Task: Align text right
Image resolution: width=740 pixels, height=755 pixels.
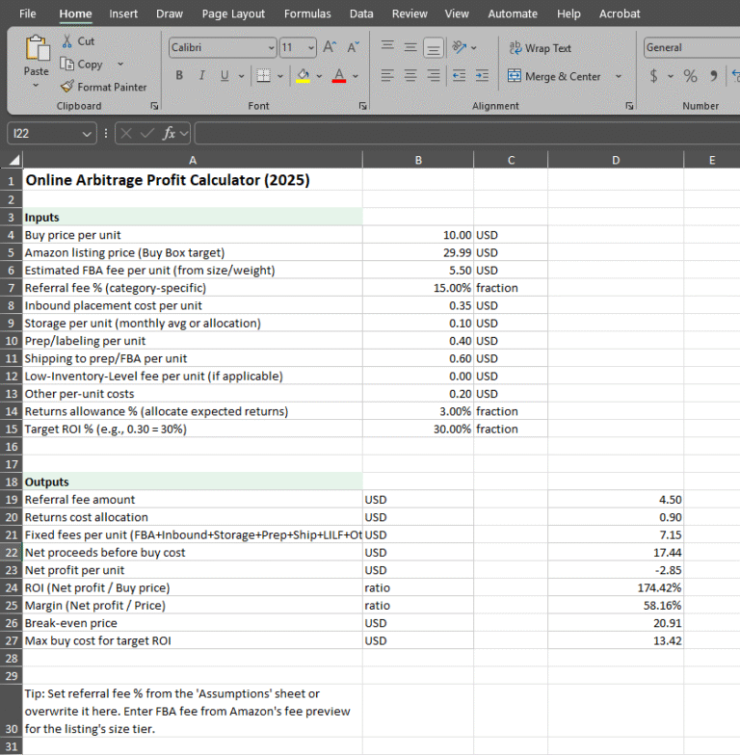Action: click(x=434, y=75)
